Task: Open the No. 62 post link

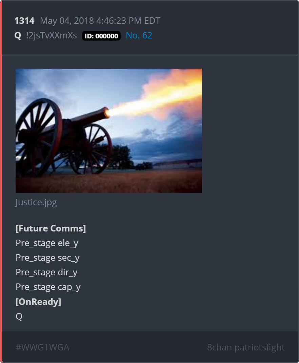Action: [139, 35]
